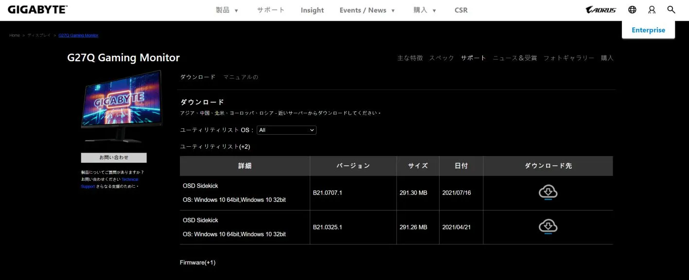This screenshot has height=280, width=689.
Task: Click the search magnifier icon
Action: click(671, 10)
